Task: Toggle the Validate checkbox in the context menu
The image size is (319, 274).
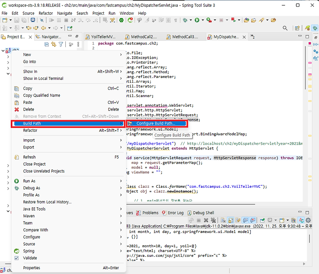Action: pos(16,258)
